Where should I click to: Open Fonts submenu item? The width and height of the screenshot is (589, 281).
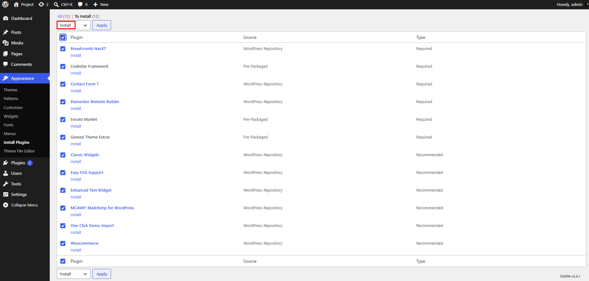click(9, 125)
